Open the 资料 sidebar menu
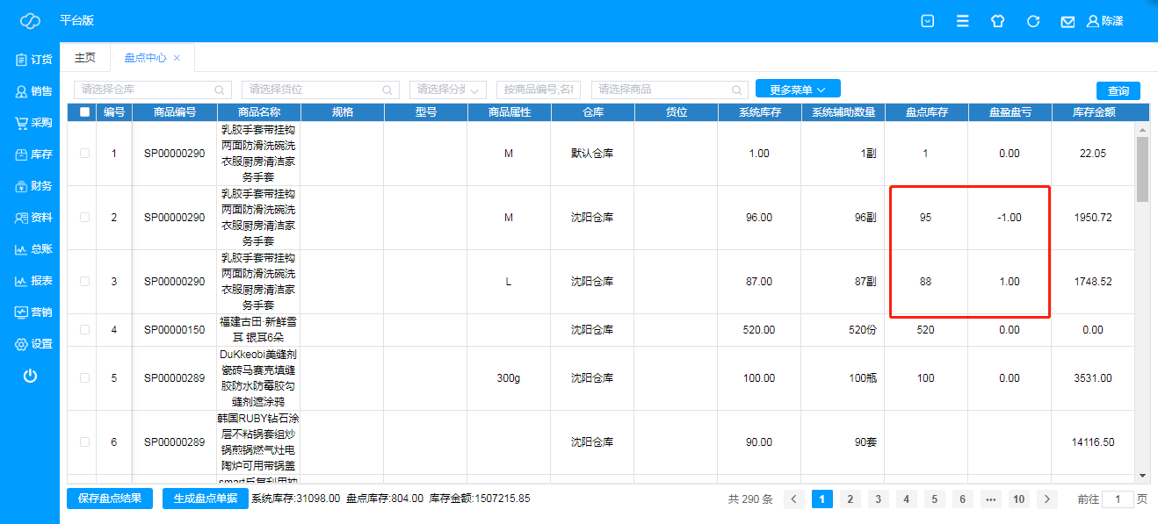 click(33, 218)
